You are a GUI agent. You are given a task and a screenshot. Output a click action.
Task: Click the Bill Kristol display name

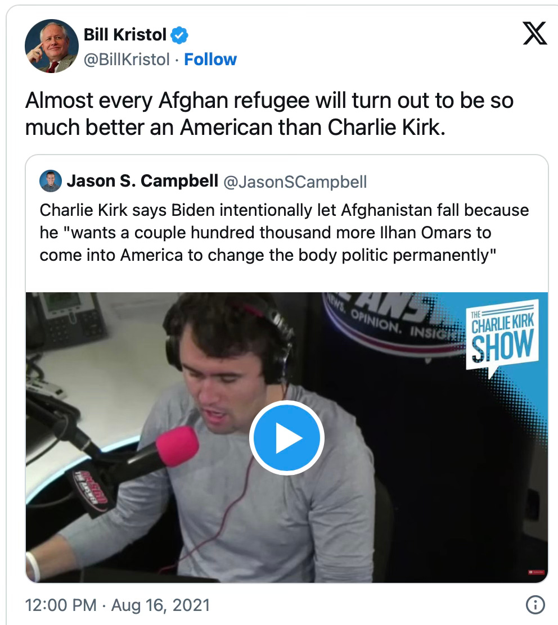(125, 35)
